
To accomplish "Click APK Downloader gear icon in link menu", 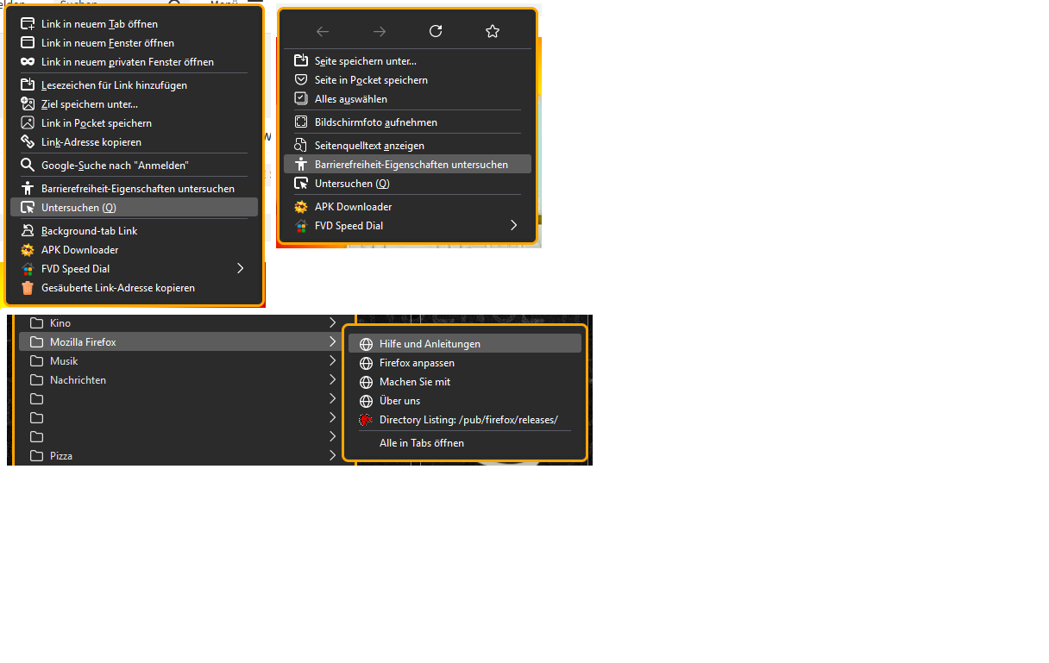I will (x=28, y=250).
